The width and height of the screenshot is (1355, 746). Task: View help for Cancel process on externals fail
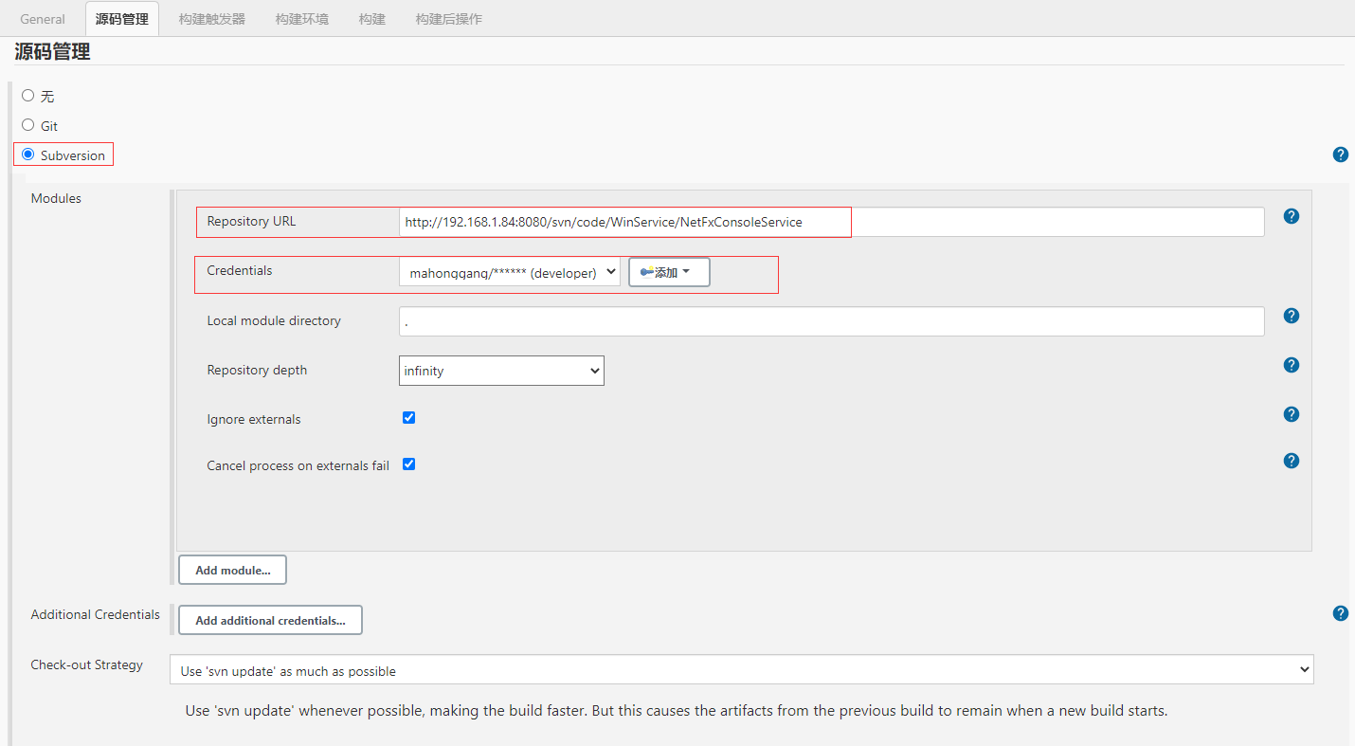click(1291, 461)
